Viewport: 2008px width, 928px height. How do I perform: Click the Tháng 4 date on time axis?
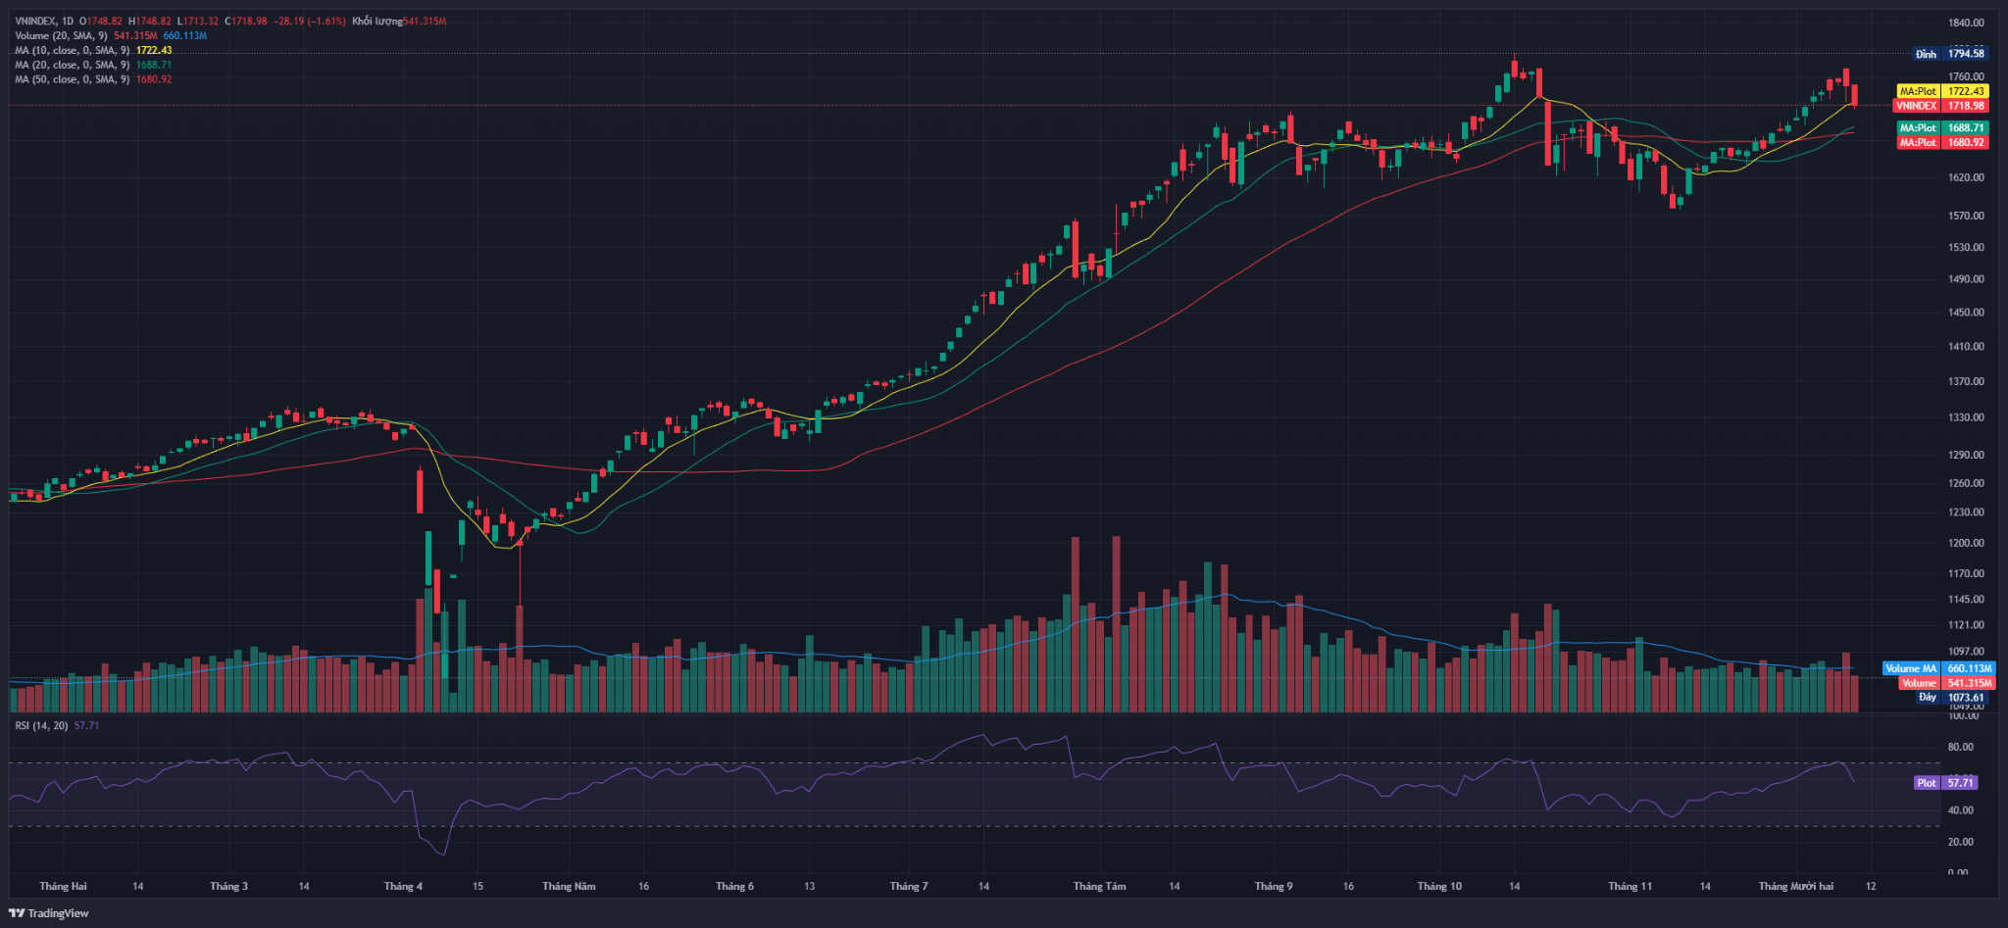(x=403, y=886)
